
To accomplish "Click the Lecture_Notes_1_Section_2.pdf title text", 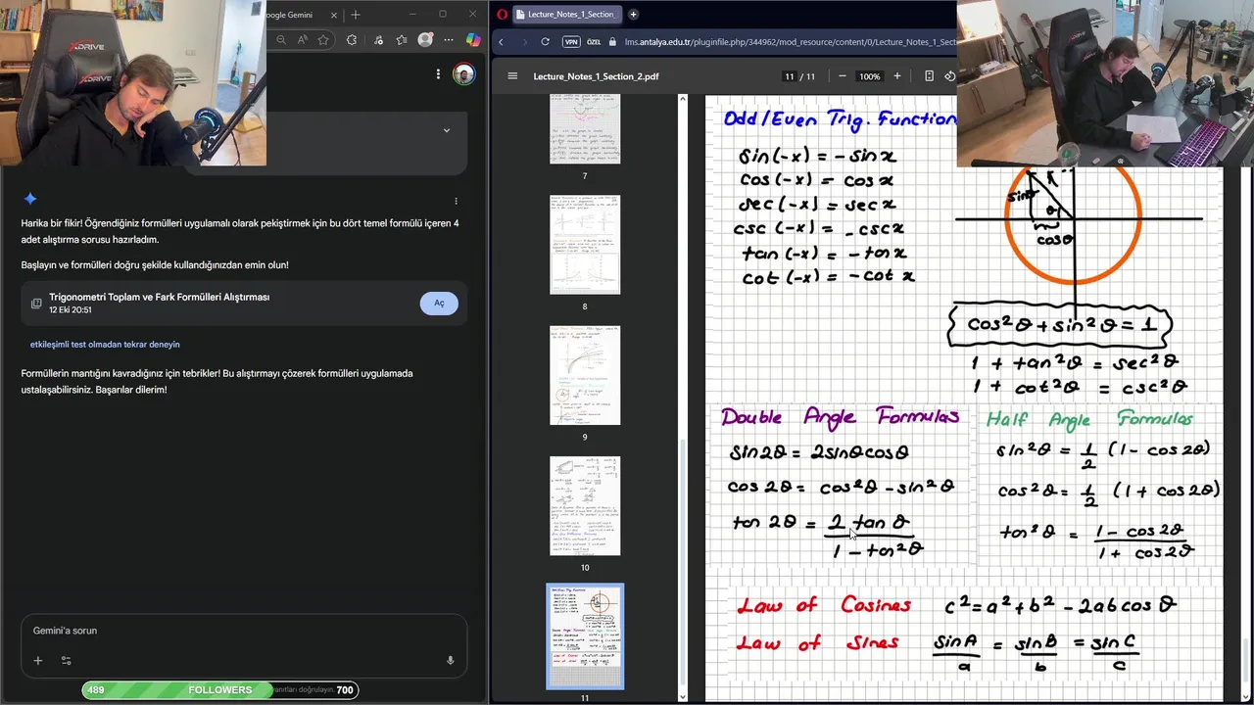I will coord(596,76).
